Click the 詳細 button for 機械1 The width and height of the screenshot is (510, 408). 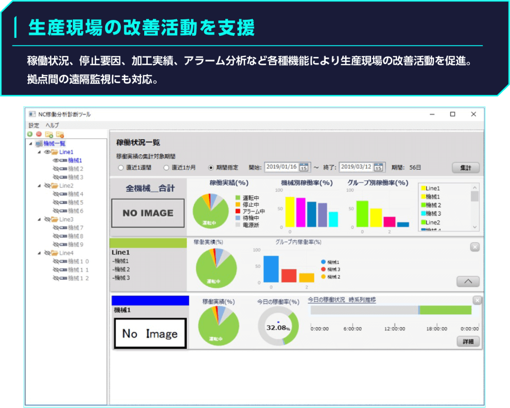[x=468, y=342]
